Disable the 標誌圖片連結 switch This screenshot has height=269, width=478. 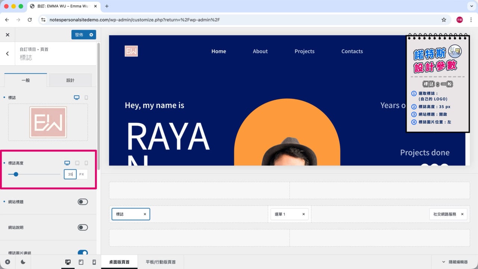83,253
